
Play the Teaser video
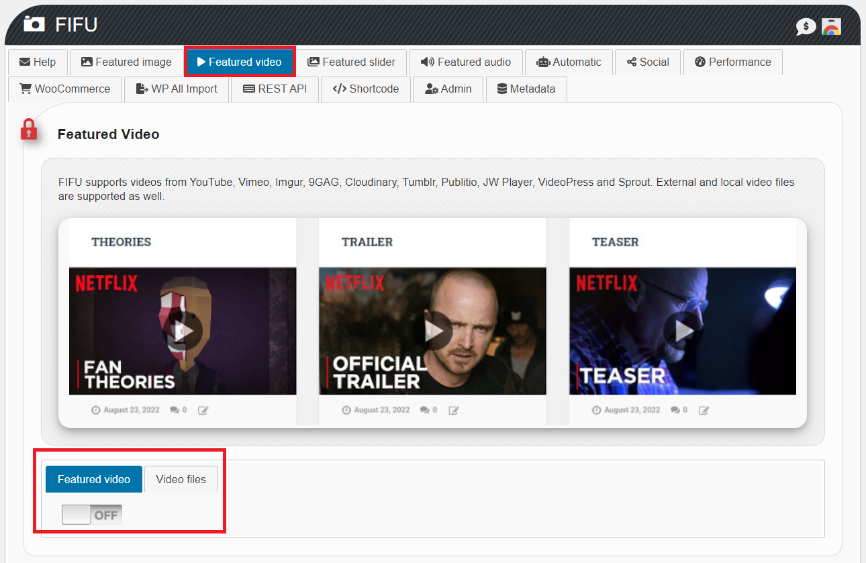(683, 331)
